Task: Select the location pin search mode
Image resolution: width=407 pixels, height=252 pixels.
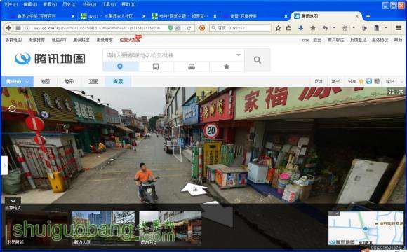Action: pyautogui.click(x=120, y=66)
